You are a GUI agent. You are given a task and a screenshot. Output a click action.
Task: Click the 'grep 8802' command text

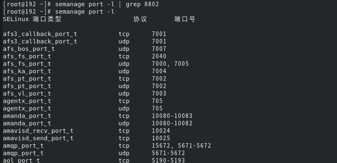[142, 4]
